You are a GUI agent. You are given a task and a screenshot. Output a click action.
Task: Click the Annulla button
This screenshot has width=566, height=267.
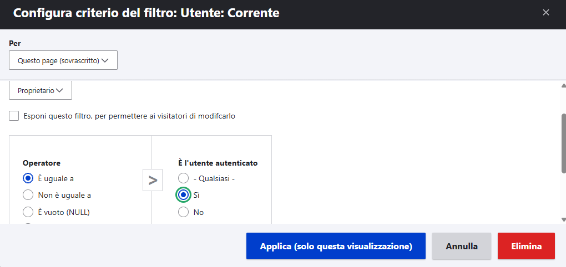462,246
